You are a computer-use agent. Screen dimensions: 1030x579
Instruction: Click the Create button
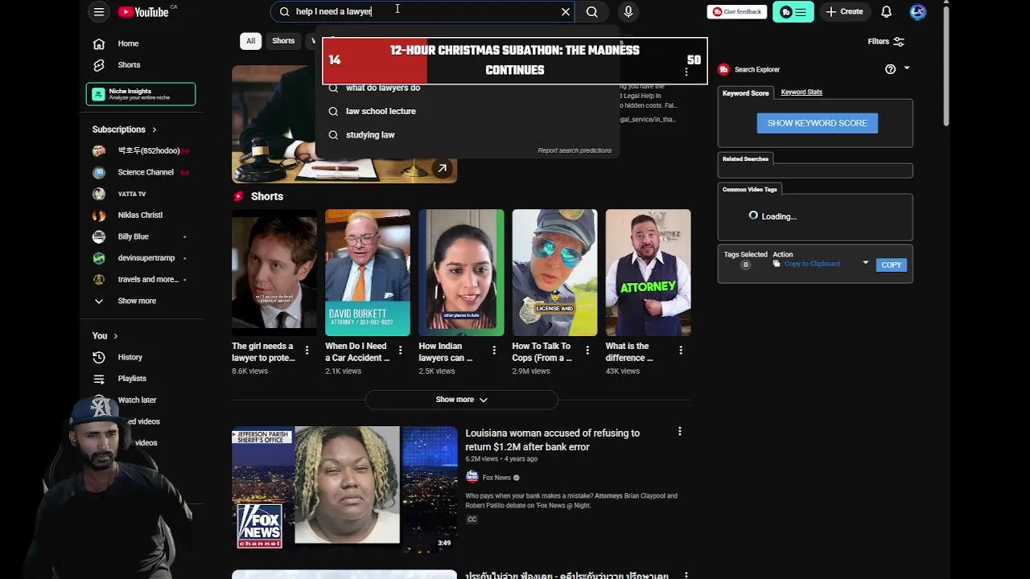[x=844, y=11]
